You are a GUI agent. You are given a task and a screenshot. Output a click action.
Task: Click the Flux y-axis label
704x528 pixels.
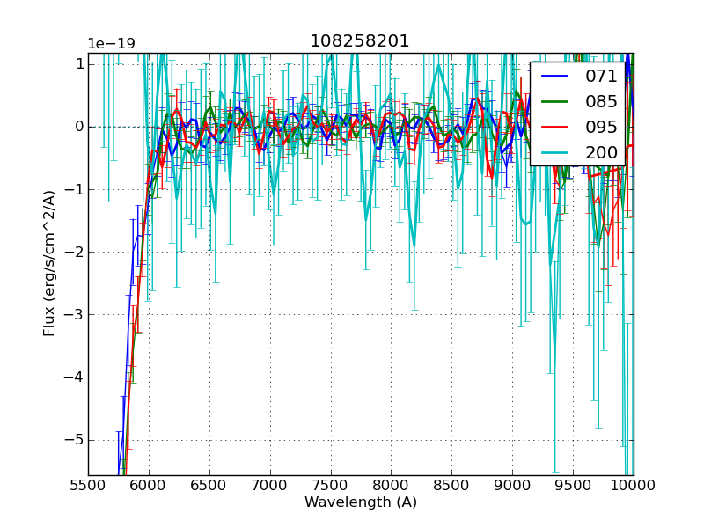[49, 264]
